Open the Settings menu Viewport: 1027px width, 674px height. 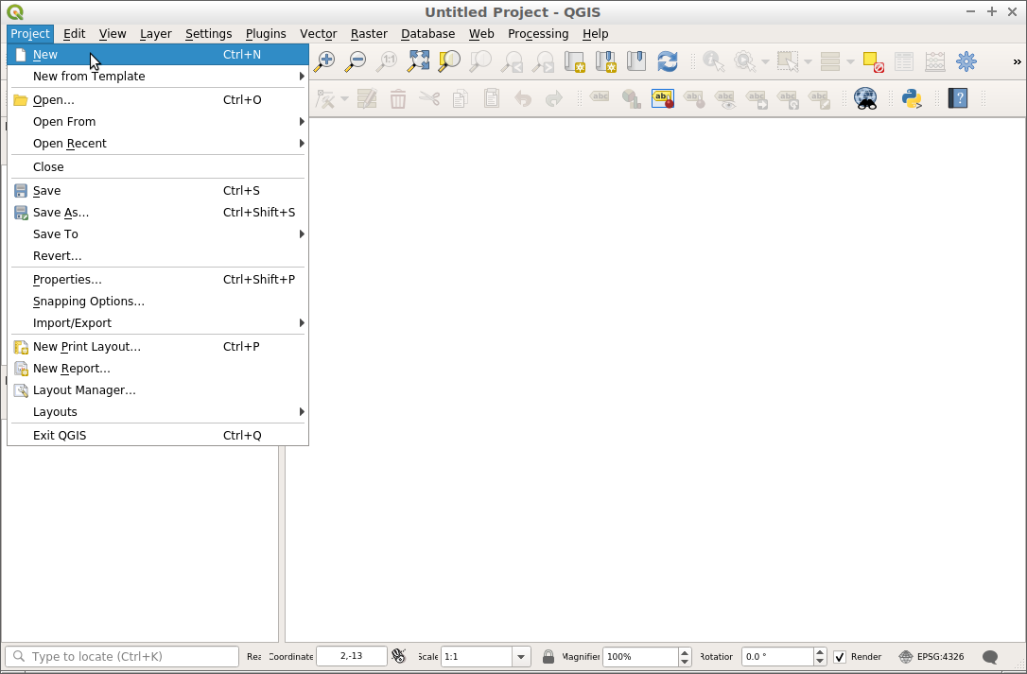208,33
